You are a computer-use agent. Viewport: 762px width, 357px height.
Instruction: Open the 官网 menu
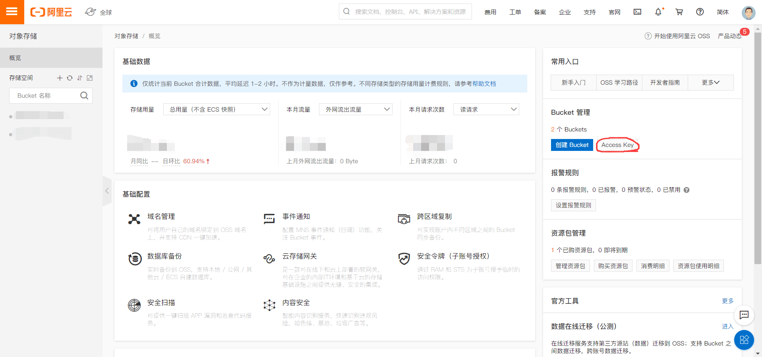pyautogui.click(x=614, y=12)
